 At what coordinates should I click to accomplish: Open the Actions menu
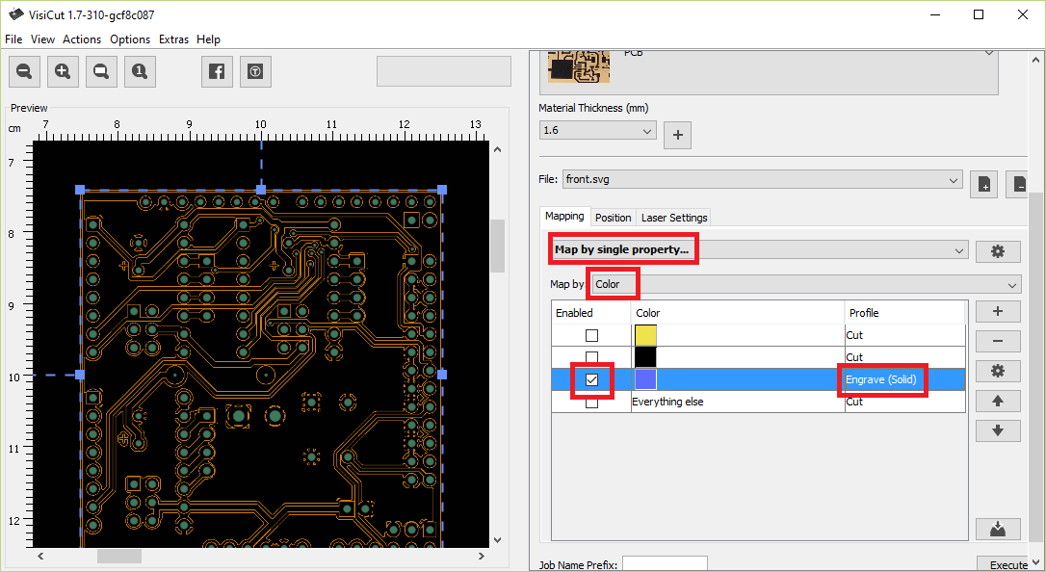click(x=82, y=39)
